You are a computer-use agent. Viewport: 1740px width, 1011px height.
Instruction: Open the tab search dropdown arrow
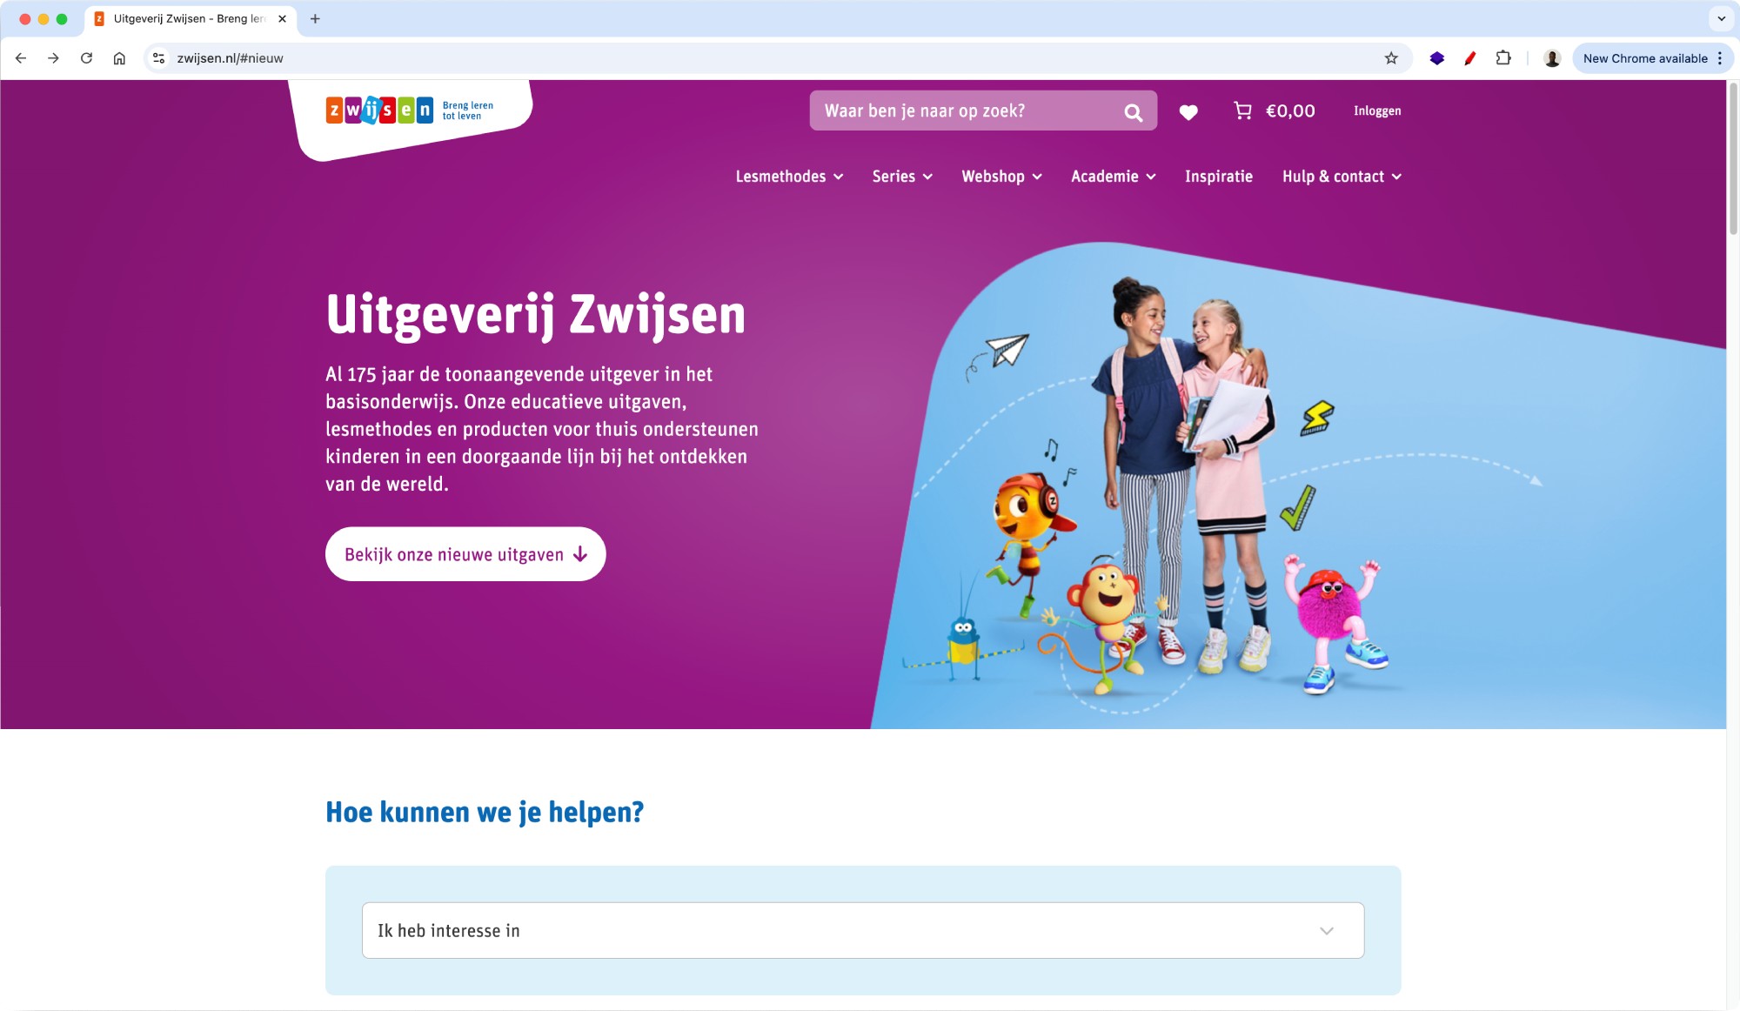[x=1721, y=18]
